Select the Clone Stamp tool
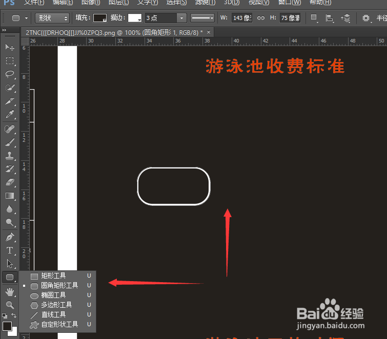 [10, 156]
